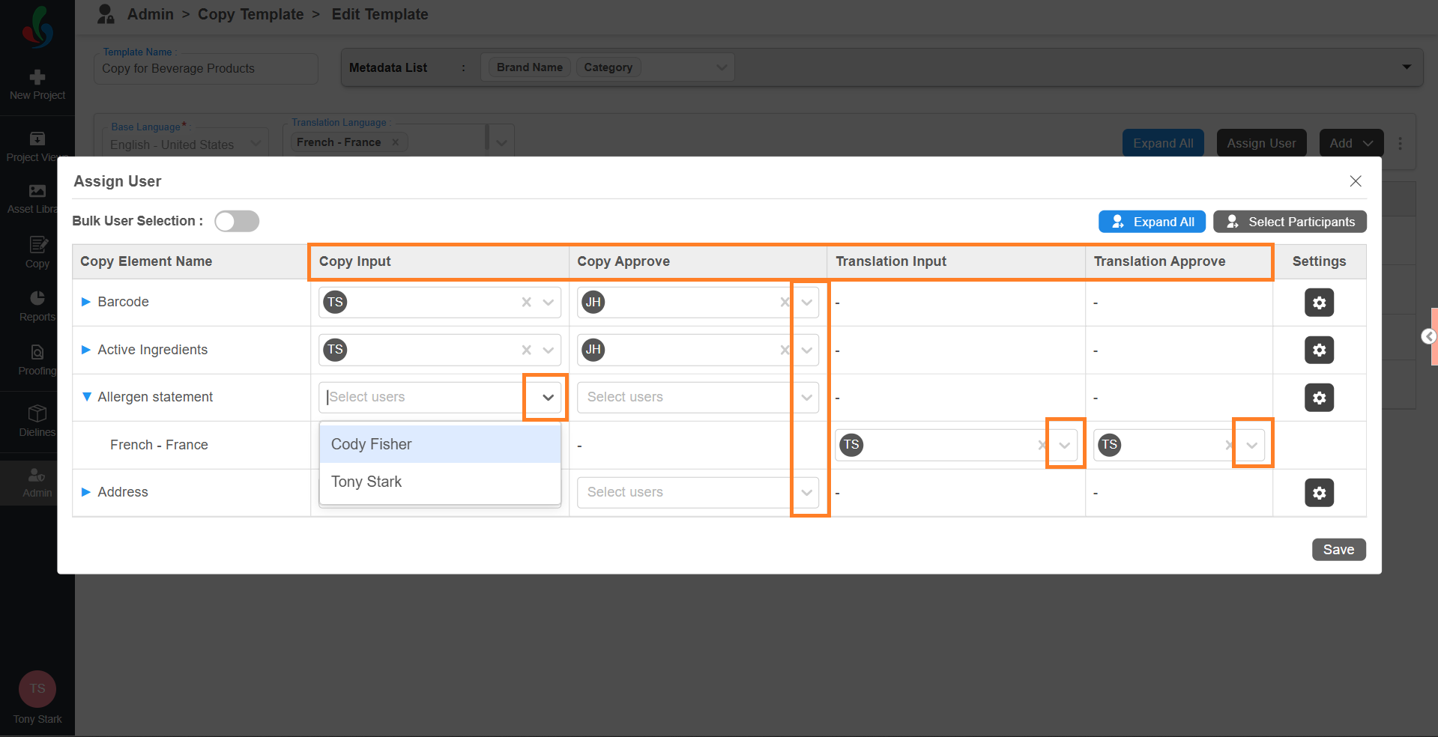Viewport: 1438px width, 737px height.
Task: Click Allergen statement Copy Approve user field
Action: click(682, 397)
